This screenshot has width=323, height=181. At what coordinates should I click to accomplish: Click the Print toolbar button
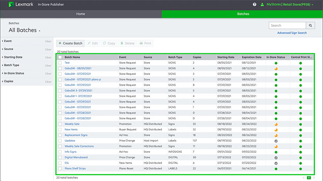coord(145,43)
